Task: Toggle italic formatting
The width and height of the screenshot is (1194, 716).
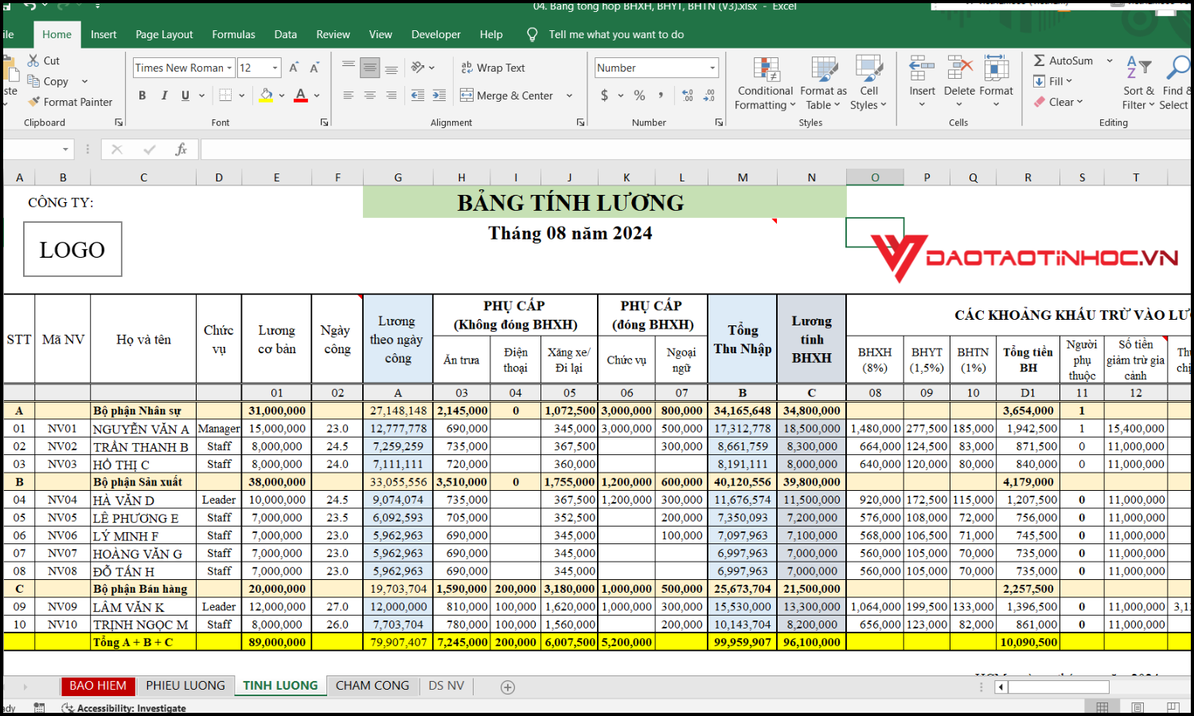Action: point(164,95)
